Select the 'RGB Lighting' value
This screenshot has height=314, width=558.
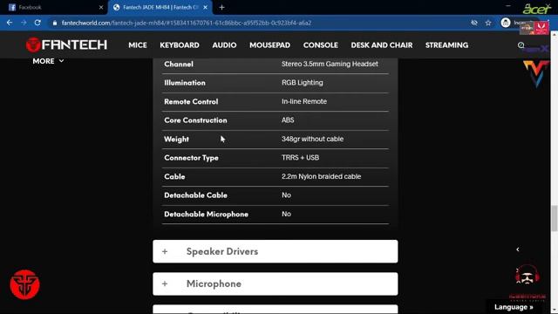[303, 83]
